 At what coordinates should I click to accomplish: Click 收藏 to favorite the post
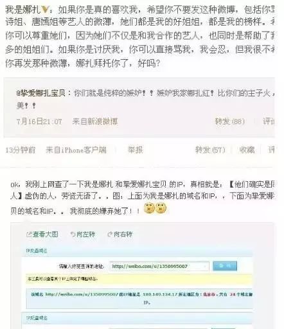[247, 150]
